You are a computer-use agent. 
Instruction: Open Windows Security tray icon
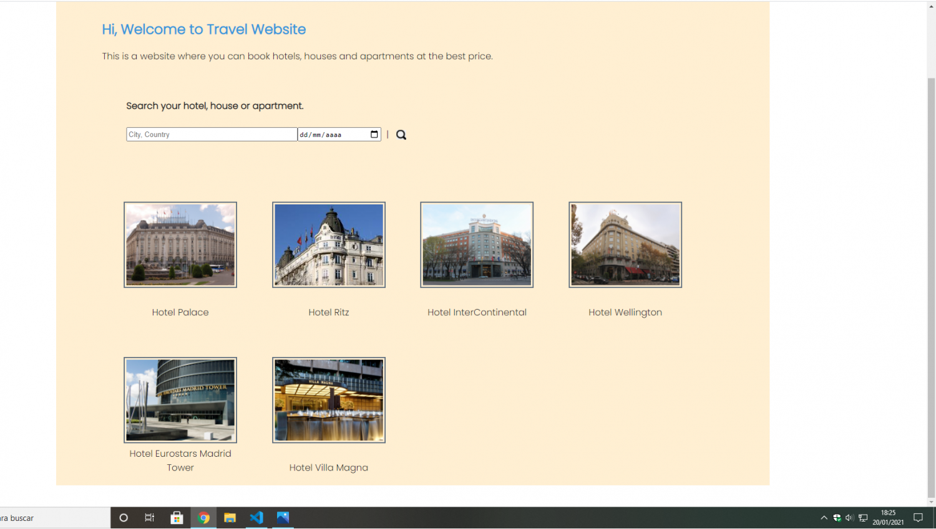(x=837, y=518)
